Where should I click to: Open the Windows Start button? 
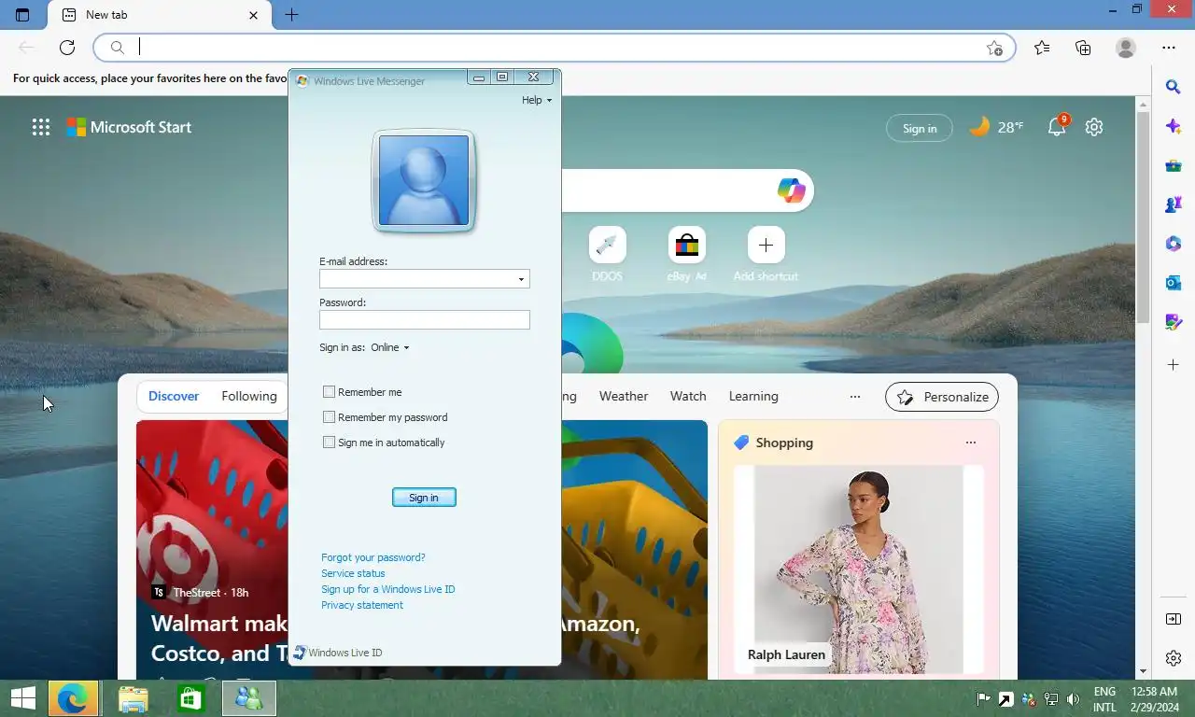22,698
